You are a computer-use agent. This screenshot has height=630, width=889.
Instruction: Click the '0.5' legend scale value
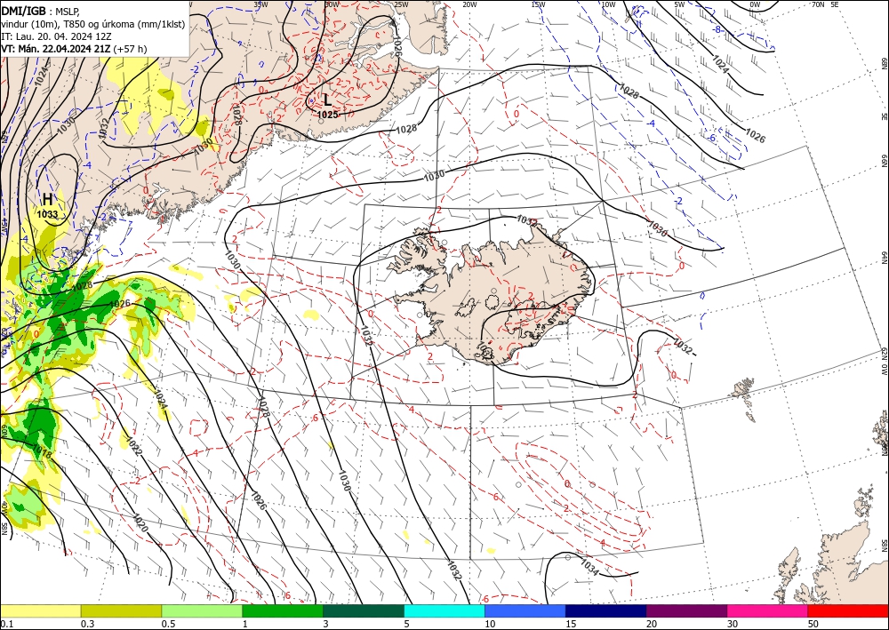168,623
